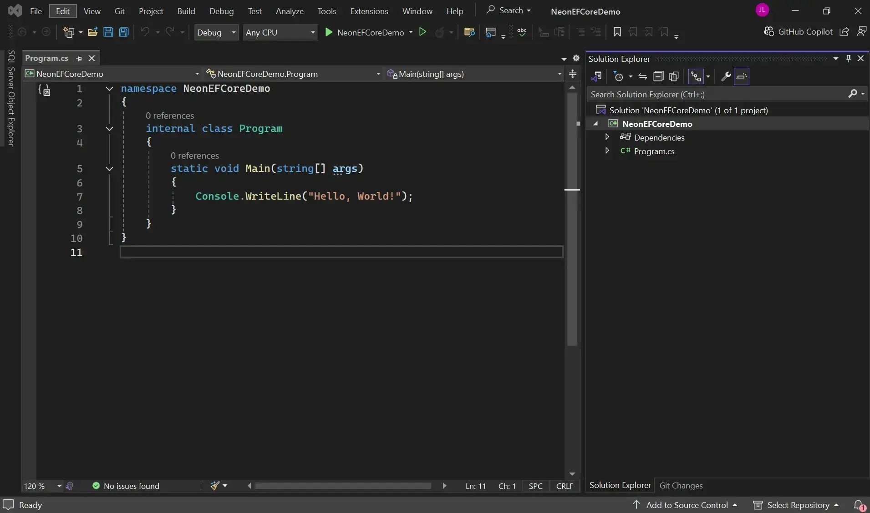Viewport: 870px width, 513px height.
Task: Sync Solution Explorer with active document
Action: (642, 76)
